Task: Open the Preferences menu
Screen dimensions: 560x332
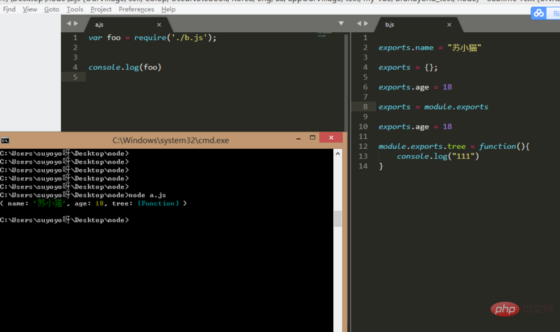Action: [136, 10]
